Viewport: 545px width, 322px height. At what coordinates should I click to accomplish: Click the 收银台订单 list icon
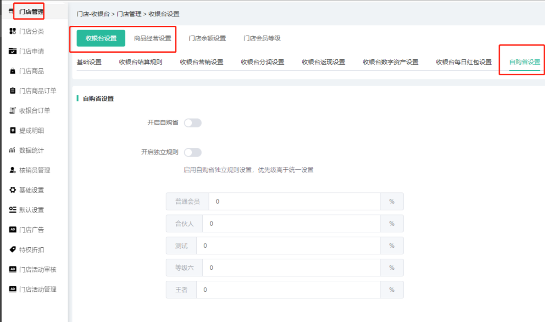12,111
